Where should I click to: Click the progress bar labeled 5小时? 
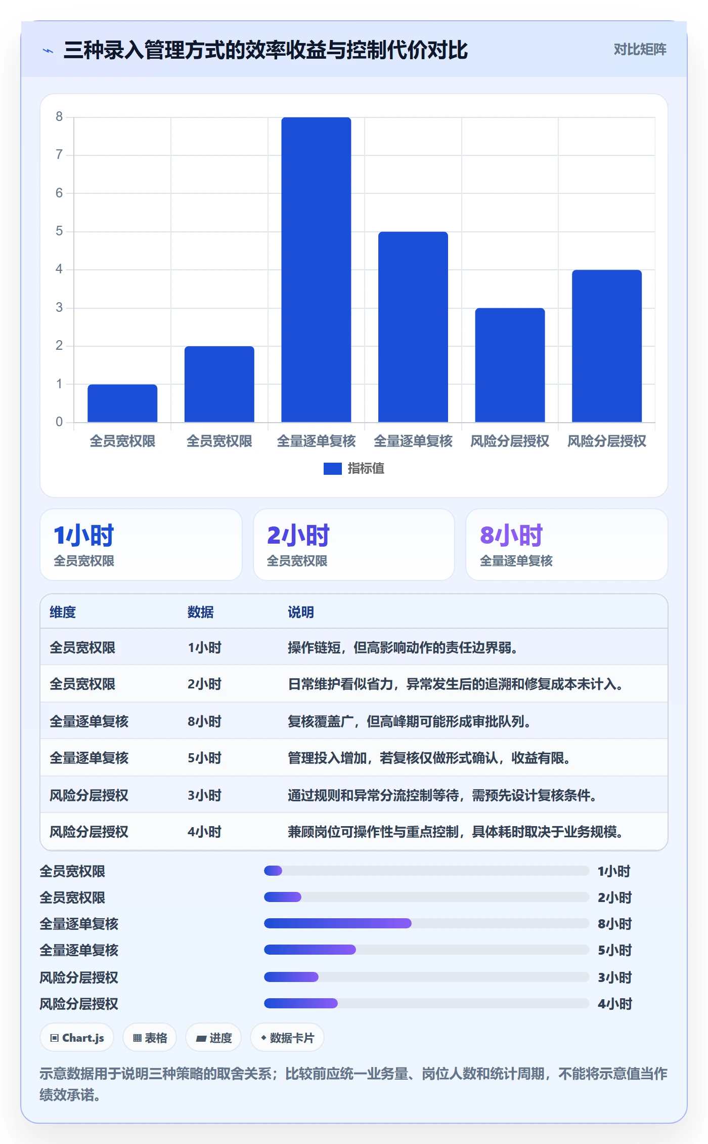click(426, 950)
